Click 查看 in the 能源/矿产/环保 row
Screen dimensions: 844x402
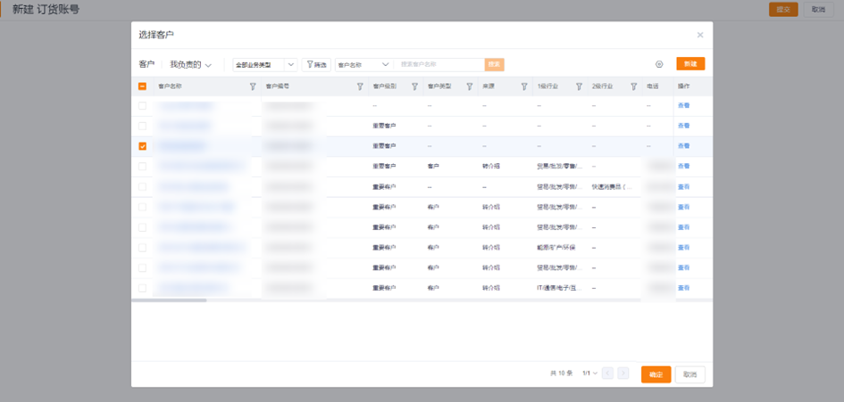tap(683, 248)
